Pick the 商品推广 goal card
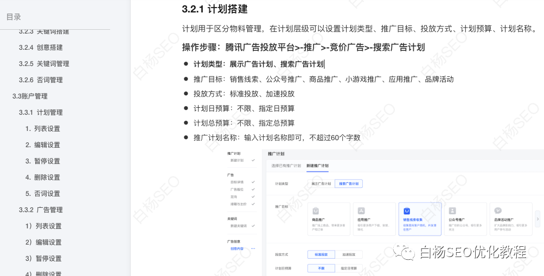 click(329, 219)
